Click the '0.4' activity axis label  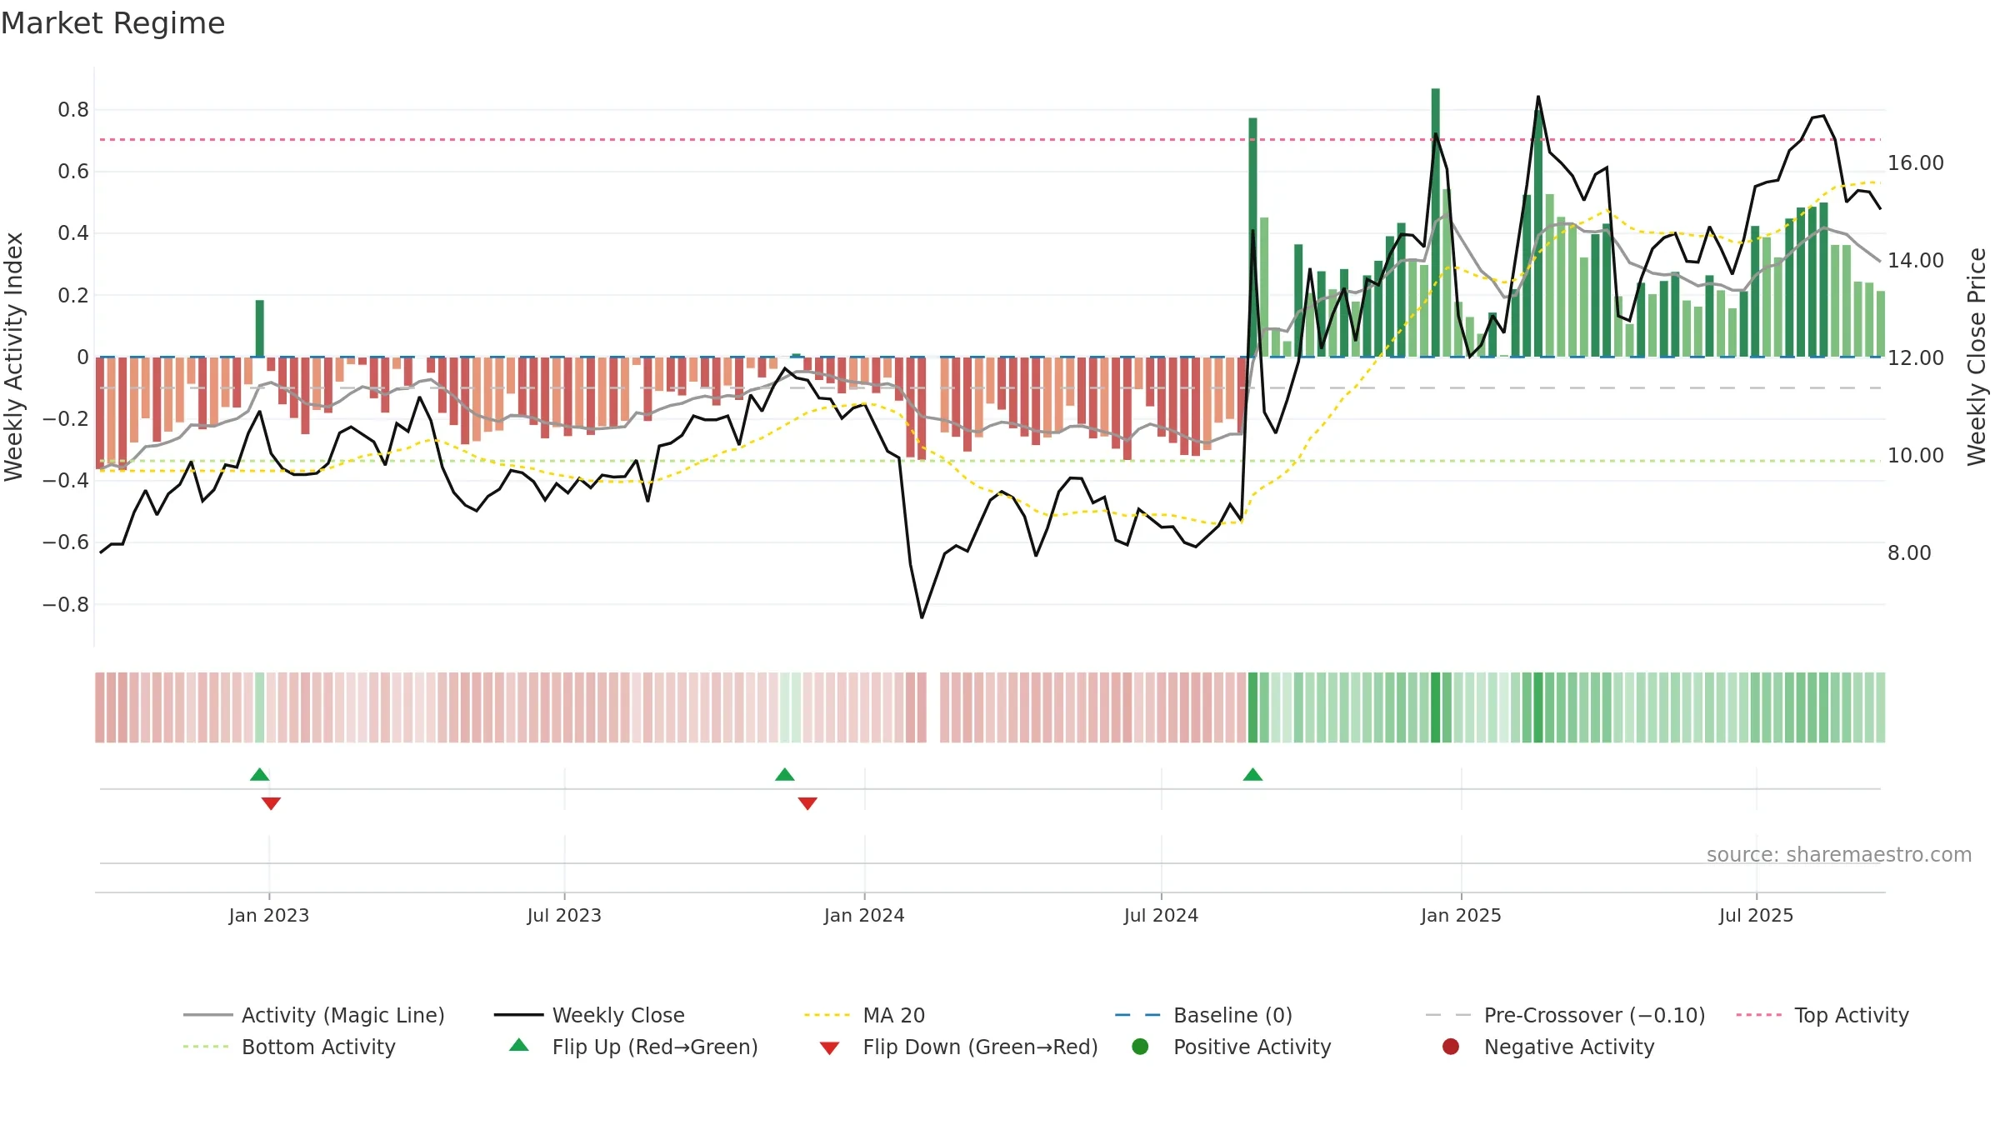pos(73,233)
